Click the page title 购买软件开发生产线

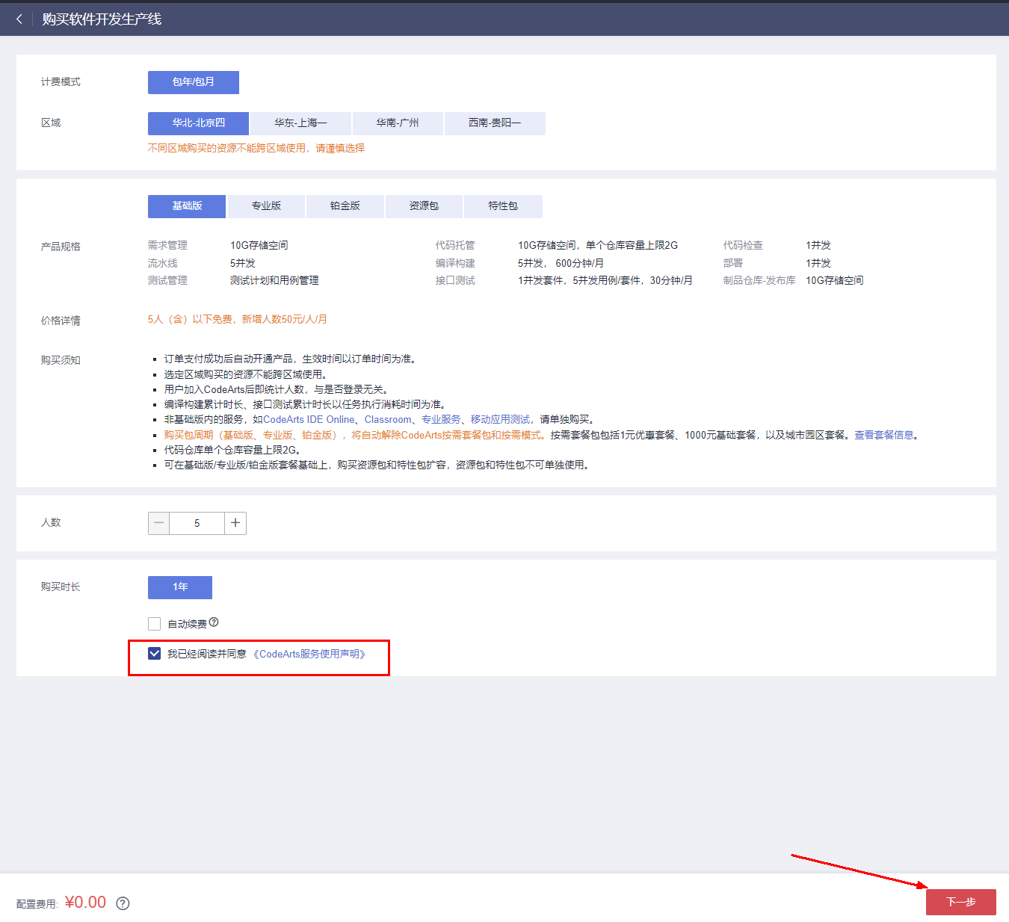click(102, 19)
